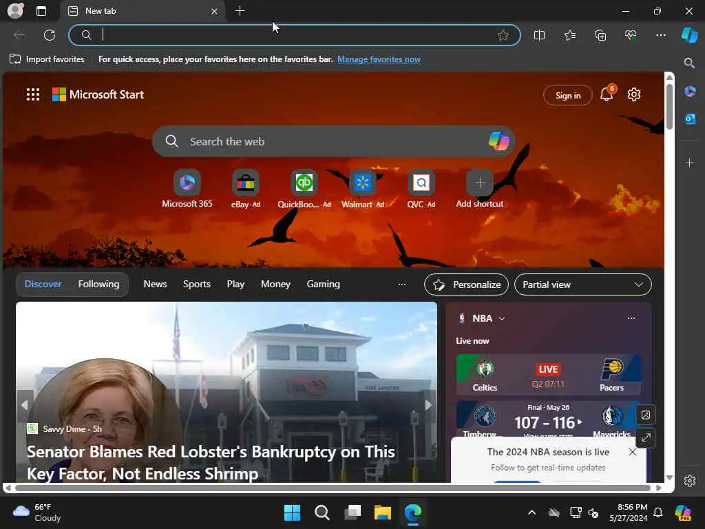Viewport: 705px width, 529px height.
Task: Click Import favorites
Action: [x=48, y=59]
